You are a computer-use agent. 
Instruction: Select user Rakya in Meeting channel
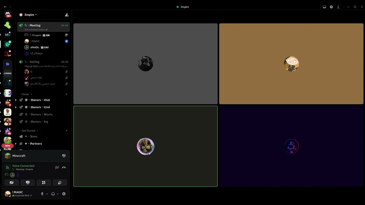(x=46, y=53)
